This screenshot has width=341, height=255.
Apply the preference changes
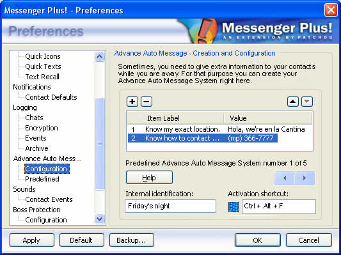click(32, 240)
